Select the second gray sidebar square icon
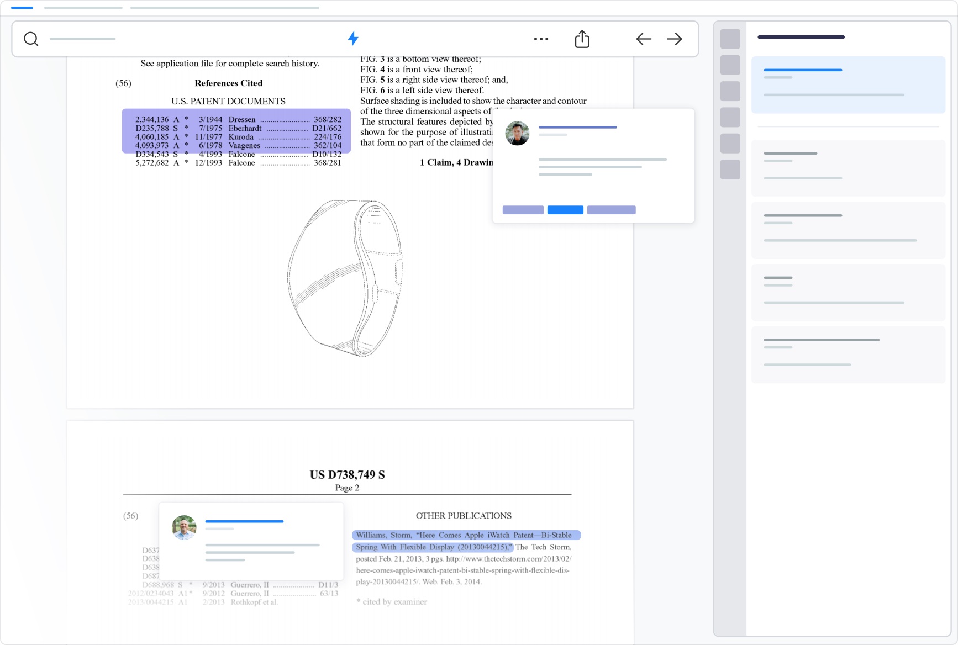 click(x=730, y=65)
